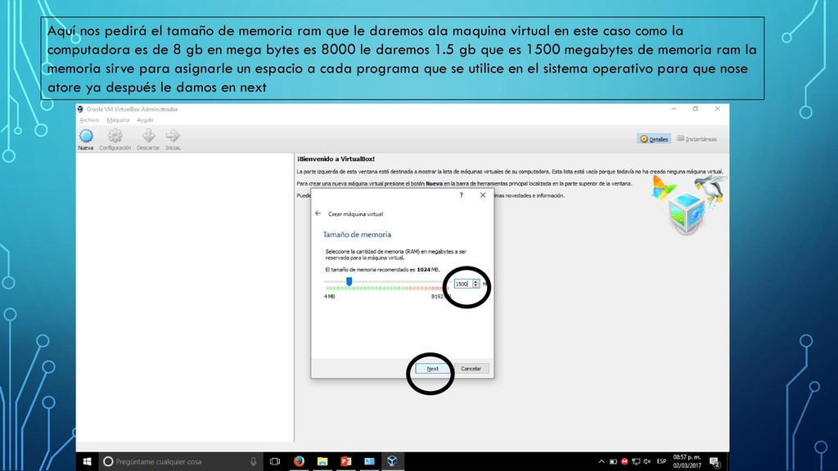Minimize the VirtualBox window

[x=674, y=109]
